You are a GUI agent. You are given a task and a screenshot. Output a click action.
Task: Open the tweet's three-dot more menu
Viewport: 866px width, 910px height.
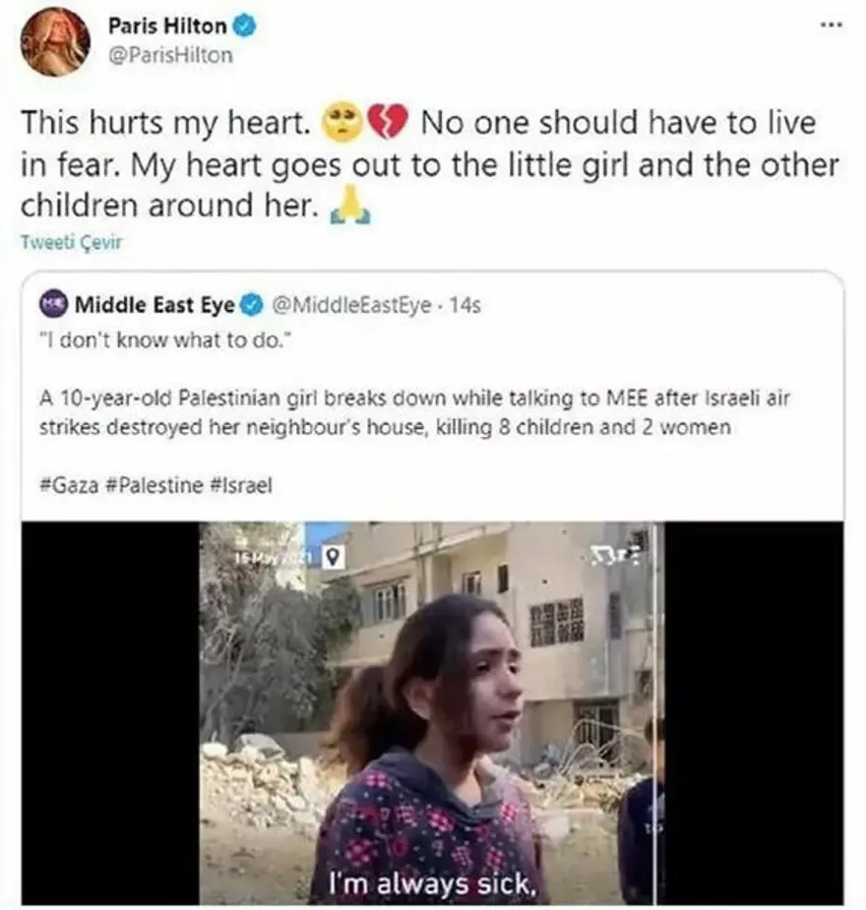pyautogui.click(x=830, y=24)
